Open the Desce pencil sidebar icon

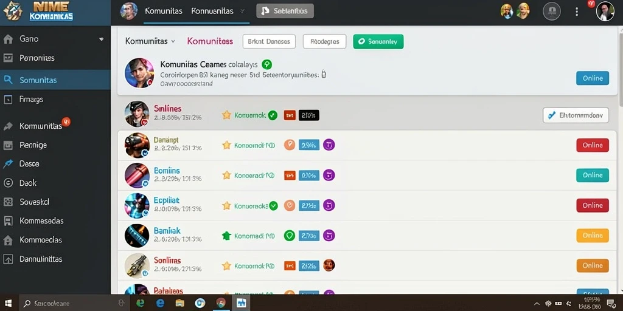[8, 164]
